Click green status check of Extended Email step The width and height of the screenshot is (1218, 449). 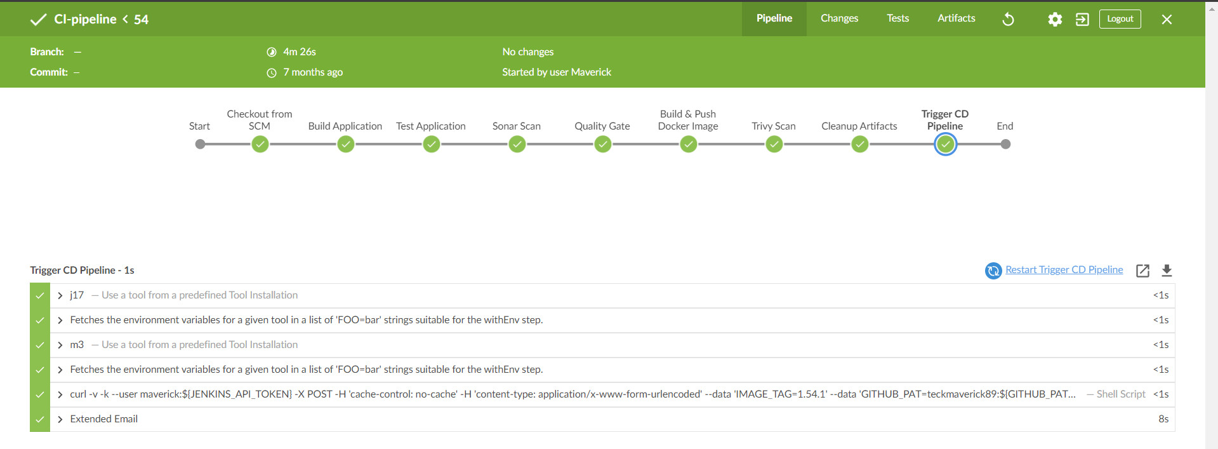[40, 419]
